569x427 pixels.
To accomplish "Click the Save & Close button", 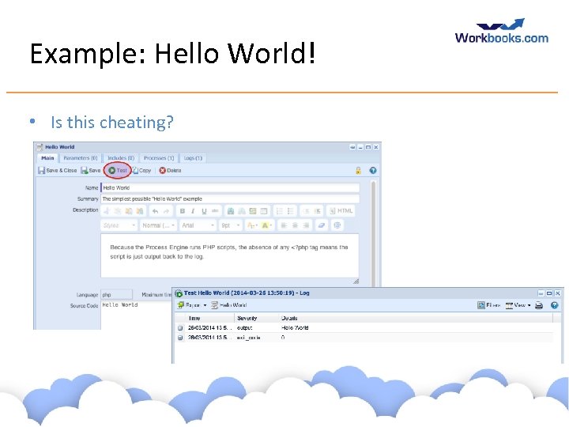I will click(x=58, y=170).
